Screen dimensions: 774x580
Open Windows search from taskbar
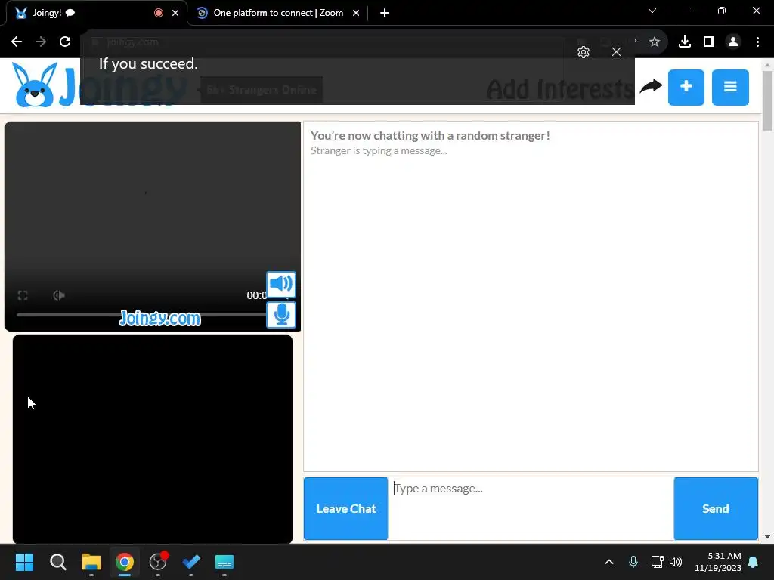click(x=57, y=562)
